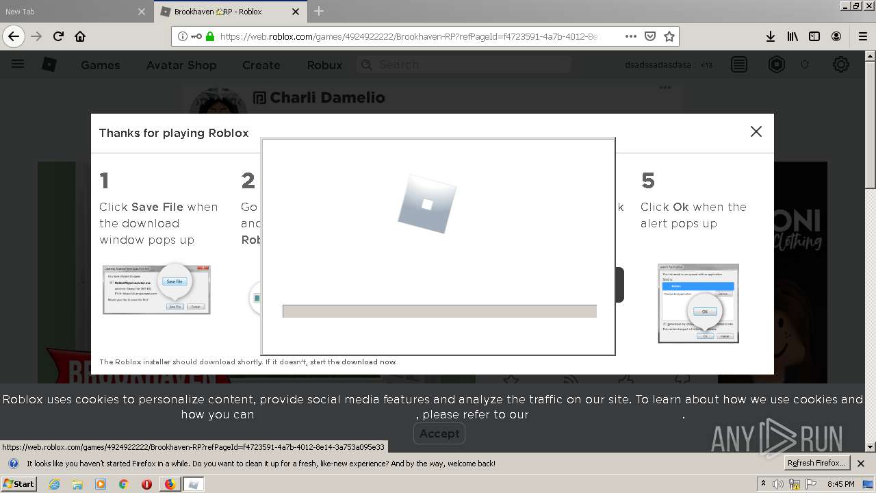The image size is (876, 493).
Task: Reload the current page
Action: [58, 36]
